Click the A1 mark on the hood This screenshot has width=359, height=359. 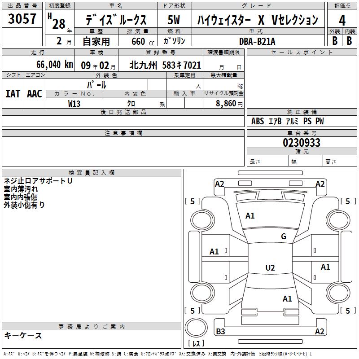click(250, 216)
